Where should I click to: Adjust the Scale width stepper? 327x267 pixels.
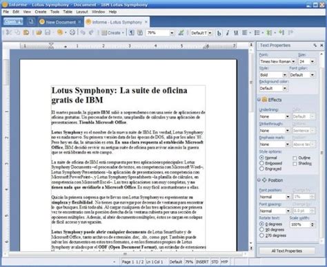[313, 224]
